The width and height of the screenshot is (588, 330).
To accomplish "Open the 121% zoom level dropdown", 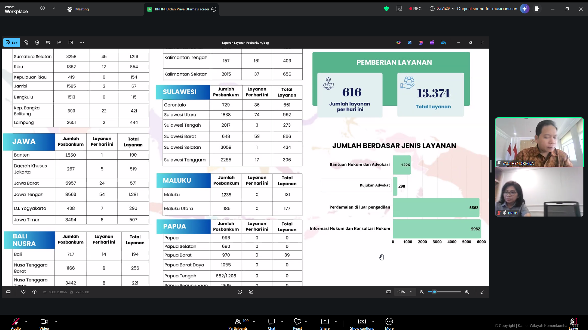I will point(405,292).
